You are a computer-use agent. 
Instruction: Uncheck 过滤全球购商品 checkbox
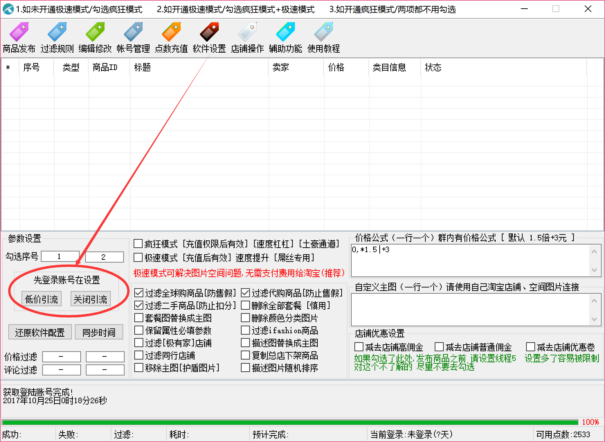pos(139,293)
